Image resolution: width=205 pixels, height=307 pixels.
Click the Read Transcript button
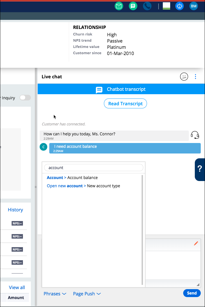pos(125,104)
